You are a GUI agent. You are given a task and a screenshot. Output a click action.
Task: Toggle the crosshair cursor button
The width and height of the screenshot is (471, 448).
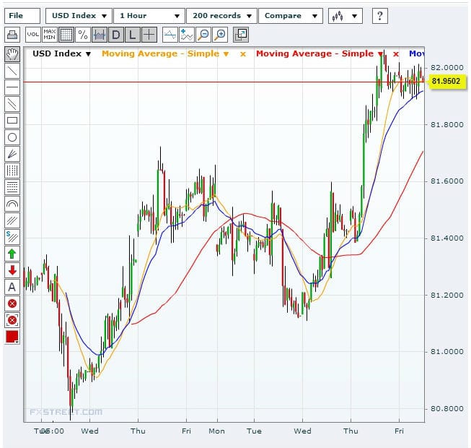pos(149,35)
